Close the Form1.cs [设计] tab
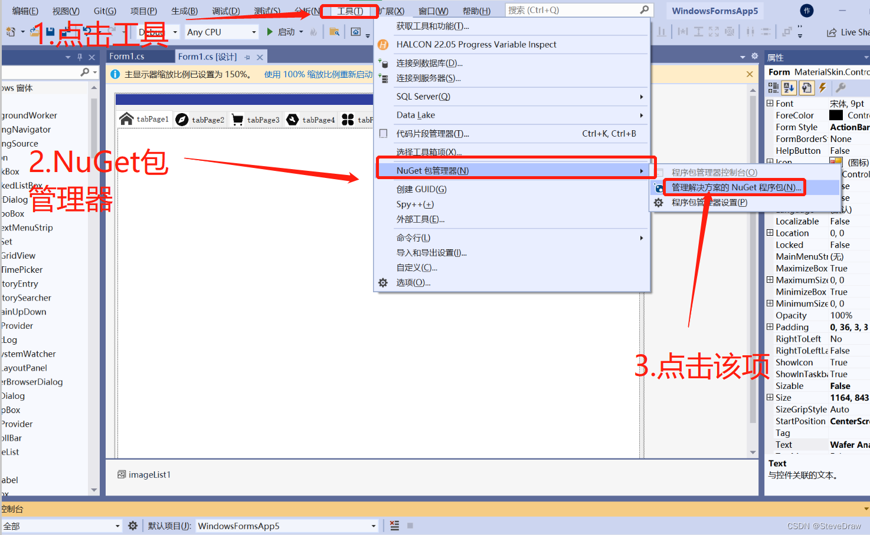 [x=260, y=57]
